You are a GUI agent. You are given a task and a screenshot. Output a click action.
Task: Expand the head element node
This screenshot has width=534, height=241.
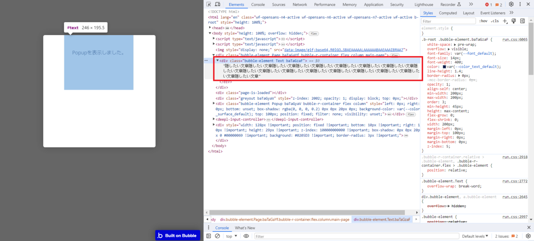tap(210, 28)
